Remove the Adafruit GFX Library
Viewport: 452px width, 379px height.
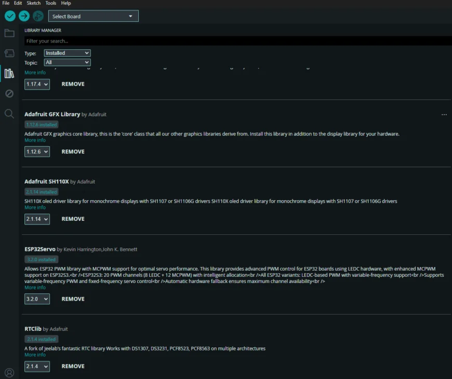73,152
